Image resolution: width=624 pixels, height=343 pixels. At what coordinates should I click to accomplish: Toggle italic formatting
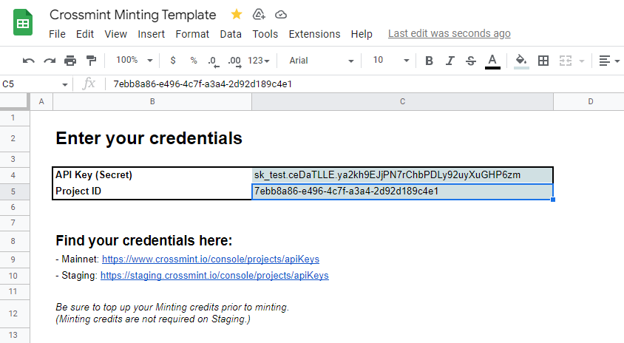(x=450, y=61)
